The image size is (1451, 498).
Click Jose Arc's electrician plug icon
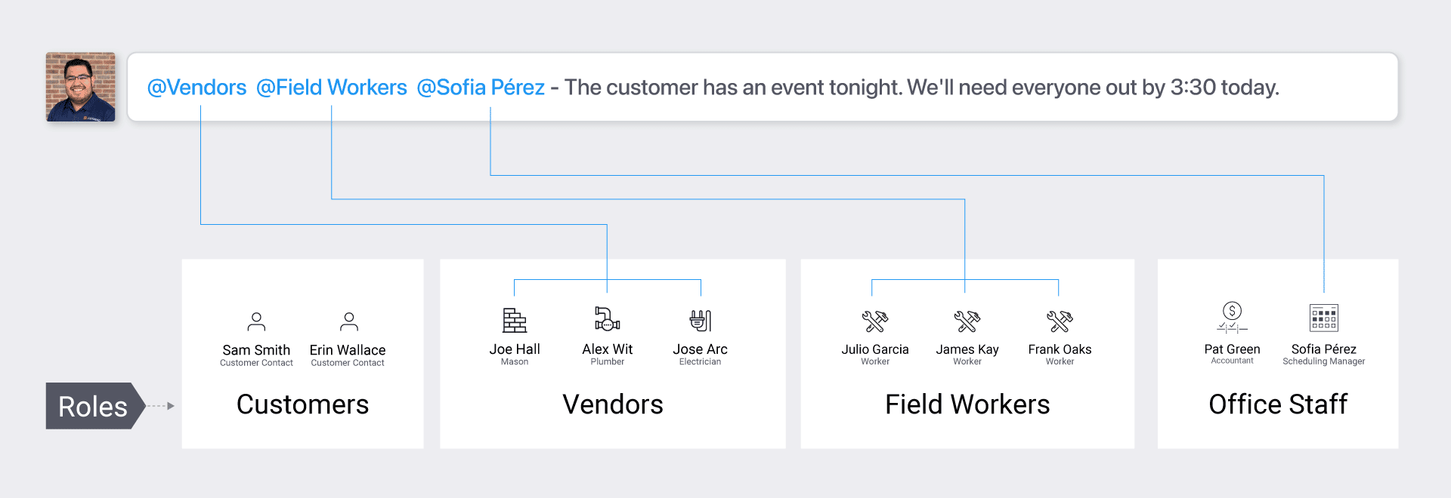(701, 321)
